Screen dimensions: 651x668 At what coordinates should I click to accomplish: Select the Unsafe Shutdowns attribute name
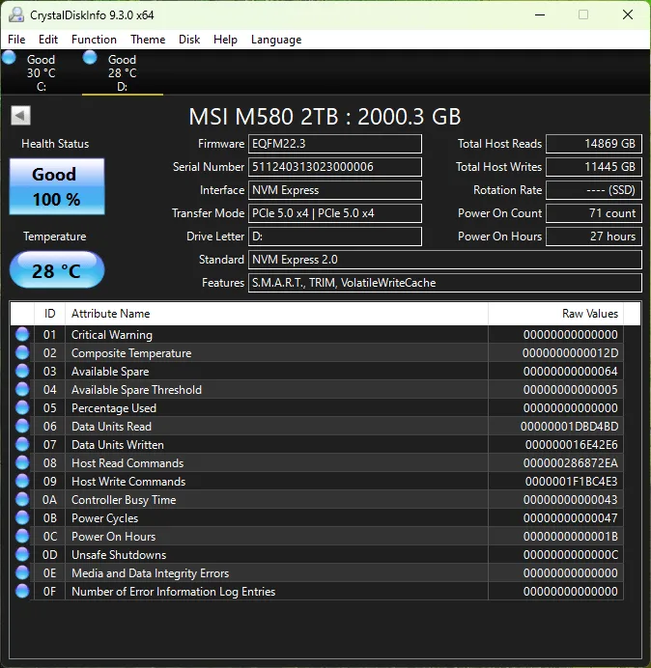pyautogui.click(x=119, y=555)
